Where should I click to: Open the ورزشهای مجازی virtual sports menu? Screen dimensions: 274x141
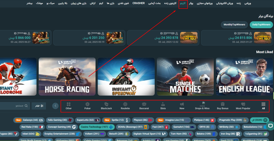205,3
